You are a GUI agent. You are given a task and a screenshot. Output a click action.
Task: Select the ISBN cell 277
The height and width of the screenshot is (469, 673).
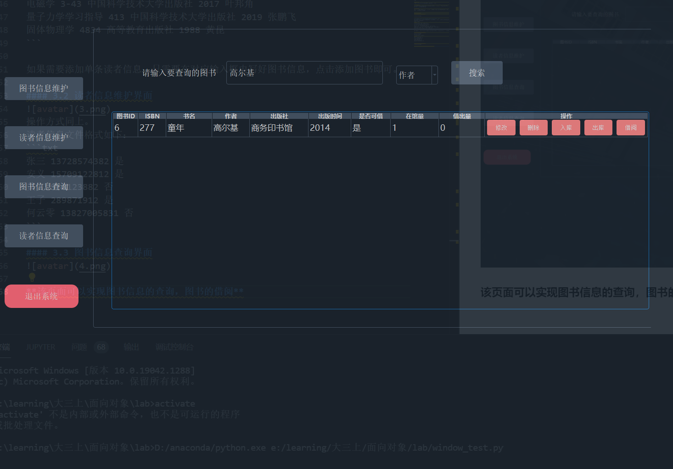click(x=152, y=128)
